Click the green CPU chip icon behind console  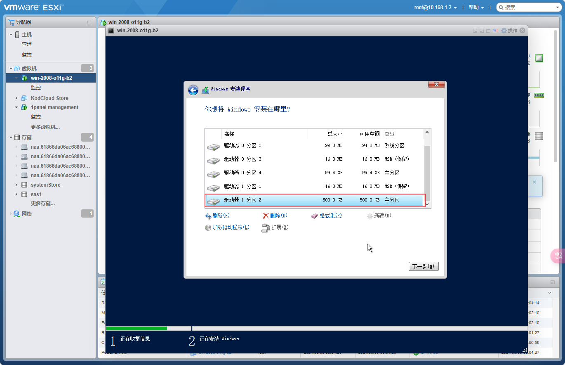(x=539, y=58)
